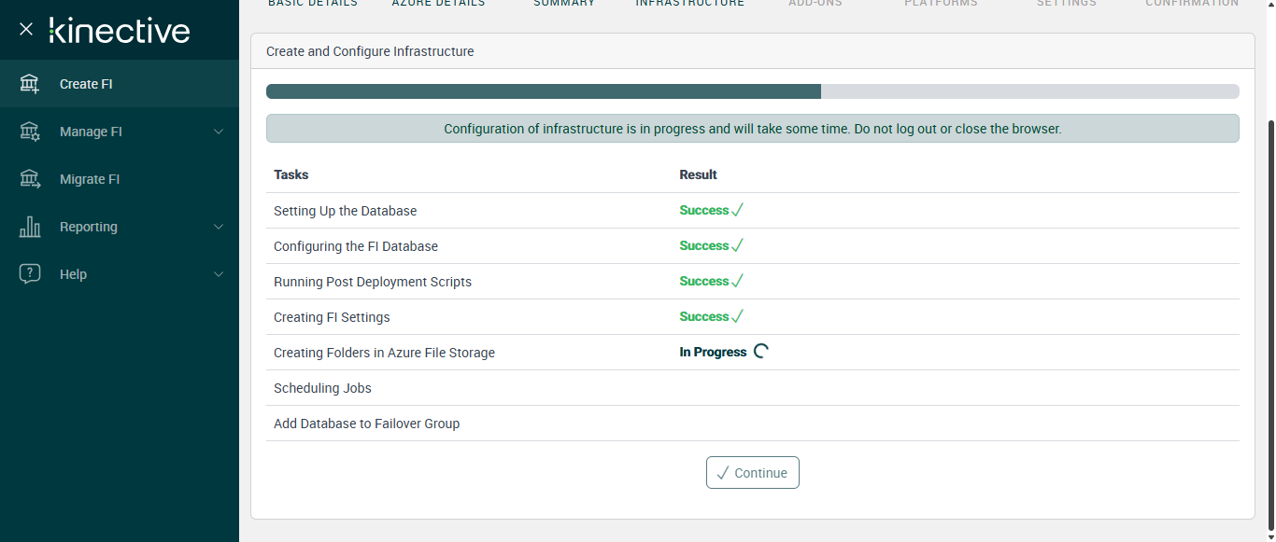Click the Reporting bar chart icon
1276x542 pixels.
tap(30, 227)
